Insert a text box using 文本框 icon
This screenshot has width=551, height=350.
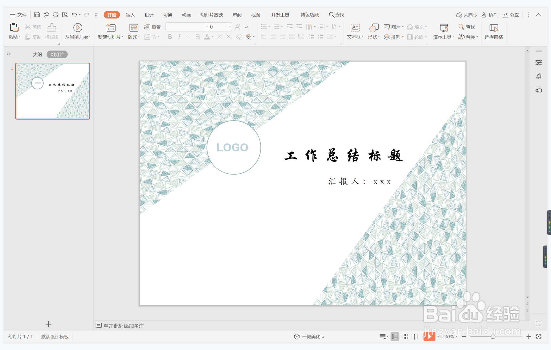[355, 28]
